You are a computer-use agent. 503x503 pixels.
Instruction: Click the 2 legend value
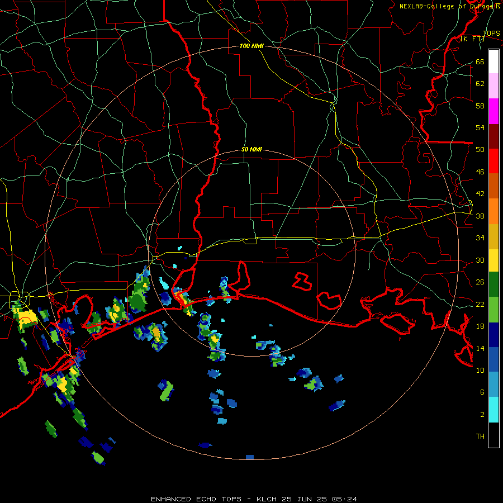point(482,415)
